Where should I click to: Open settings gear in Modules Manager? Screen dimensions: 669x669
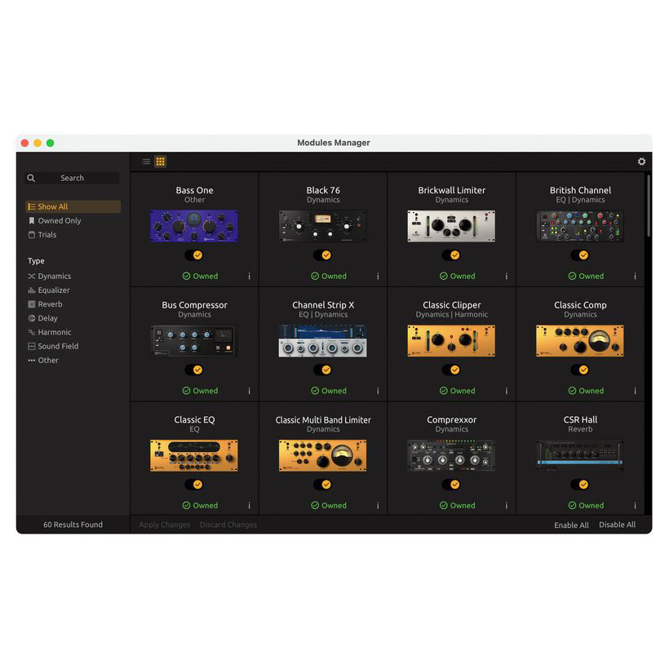(641, 162)
